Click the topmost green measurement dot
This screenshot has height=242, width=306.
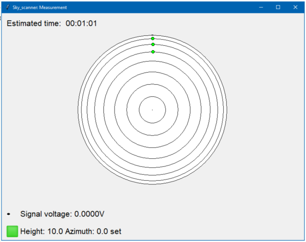click(153, 39)
